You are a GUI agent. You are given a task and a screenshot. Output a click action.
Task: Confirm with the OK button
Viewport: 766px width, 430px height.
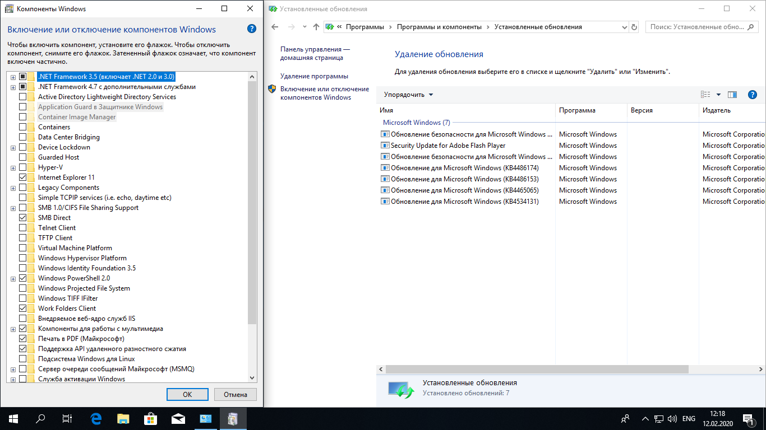pos(187,394)
